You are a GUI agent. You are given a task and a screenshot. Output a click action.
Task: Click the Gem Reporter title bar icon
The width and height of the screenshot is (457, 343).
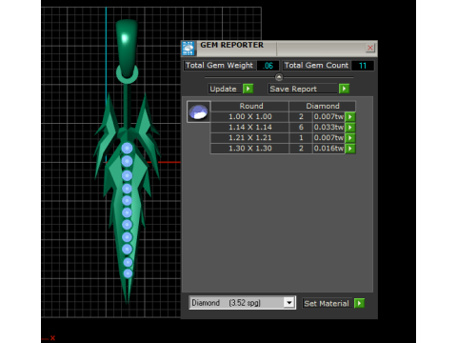(x=189, y=49)
